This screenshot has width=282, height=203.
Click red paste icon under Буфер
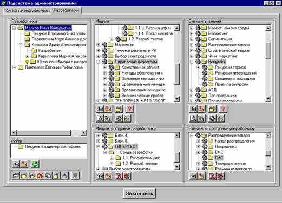[x=24, y=164]
